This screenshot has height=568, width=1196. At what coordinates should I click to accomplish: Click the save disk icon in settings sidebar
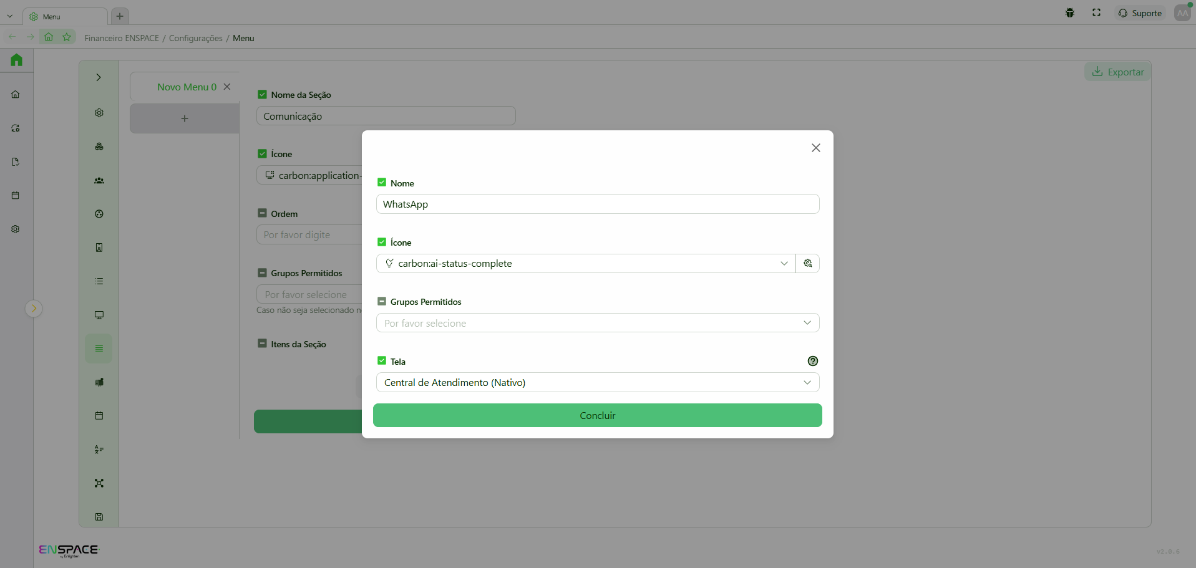[x=99, y=516]
